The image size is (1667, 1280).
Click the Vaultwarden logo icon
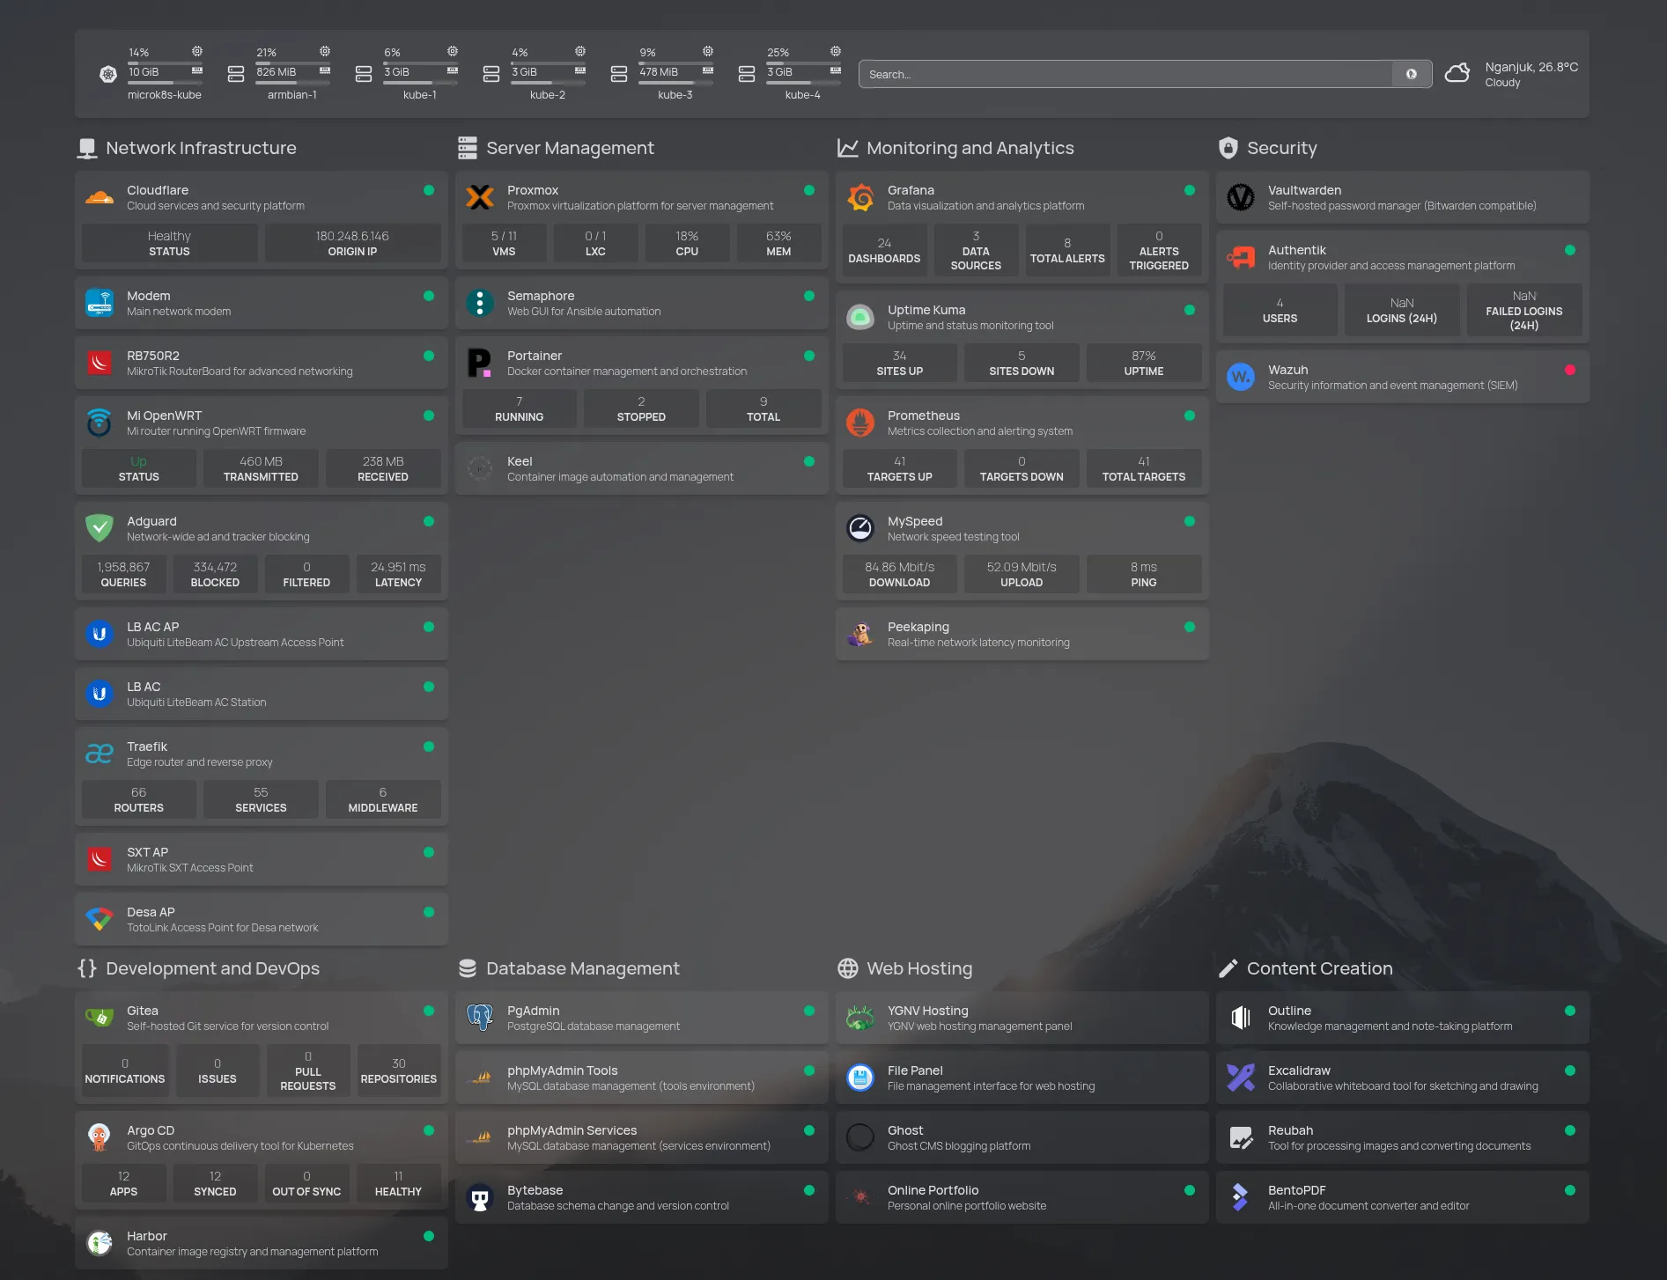[x=1241, y=197]
